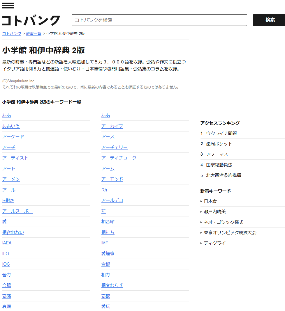285x311 pixels.
Task: Open the ILO keyword link
Action: pyautogui.click(x=6, y=253)
